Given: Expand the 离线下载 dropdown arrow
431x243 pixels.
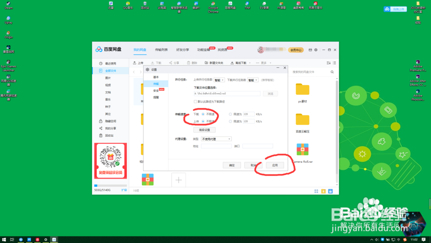Looking at the screenshot, I should coord(250,63).
